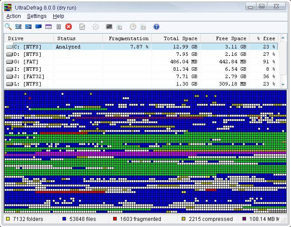291x227 pixels.
Task: Click the 3.11 GB free space value
Action: tap(236, 47)
